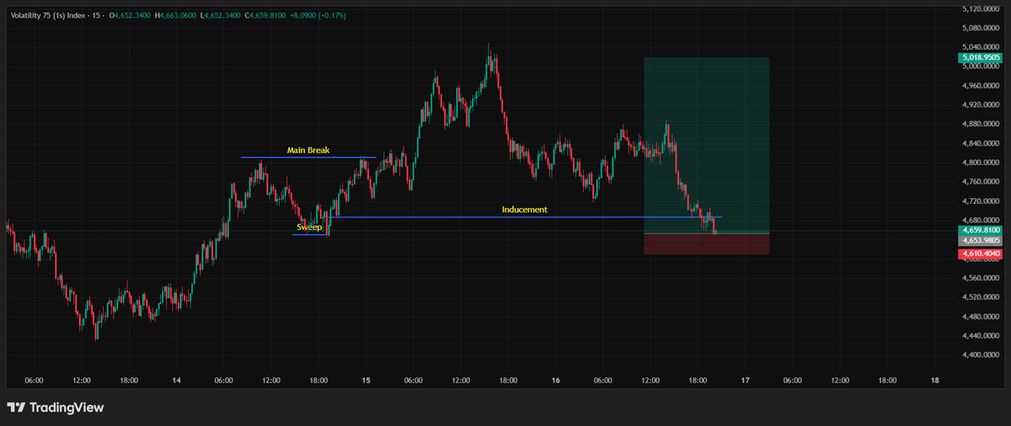The image size is (1011, 426).
Task: Select the Main Break text label
Action: (308, 150)
